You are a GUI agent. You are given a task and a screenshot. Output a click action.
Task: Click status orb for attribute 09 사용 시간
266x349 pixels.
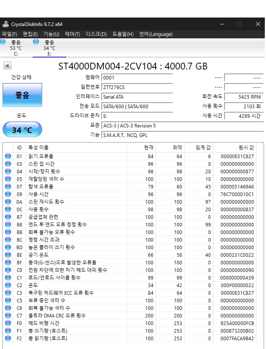click(x=8, y=194)
